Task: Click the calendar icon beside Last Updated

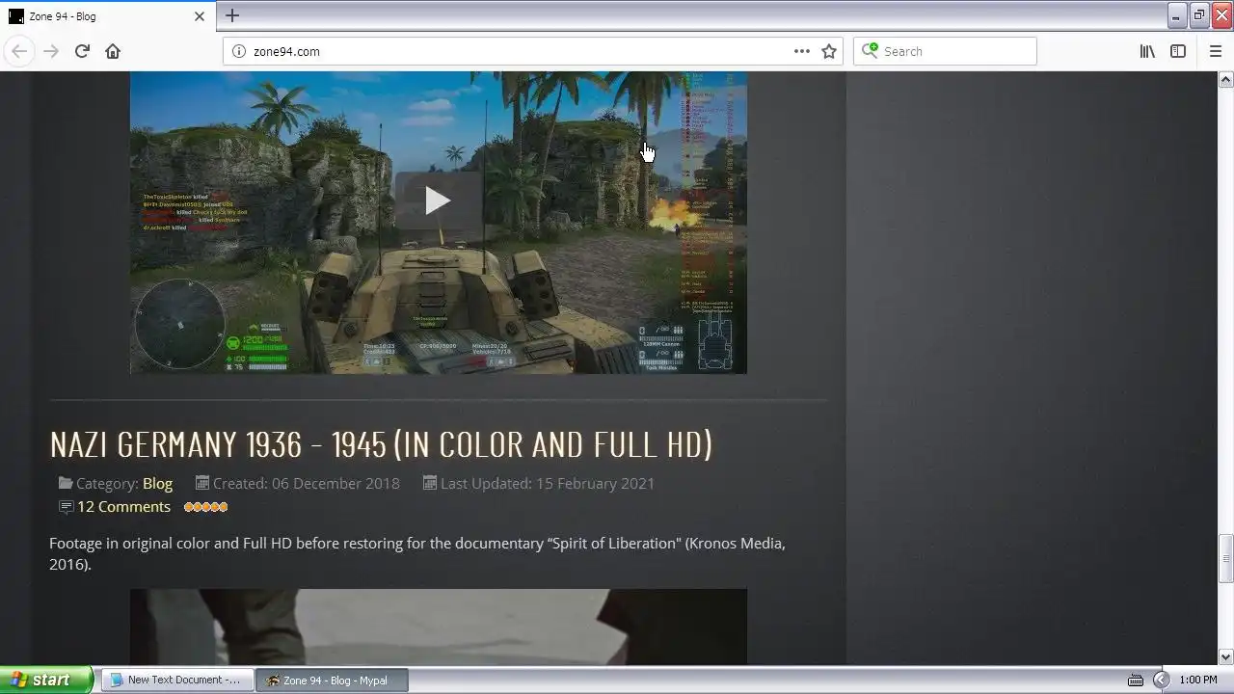Action: [x=430, y=483]
